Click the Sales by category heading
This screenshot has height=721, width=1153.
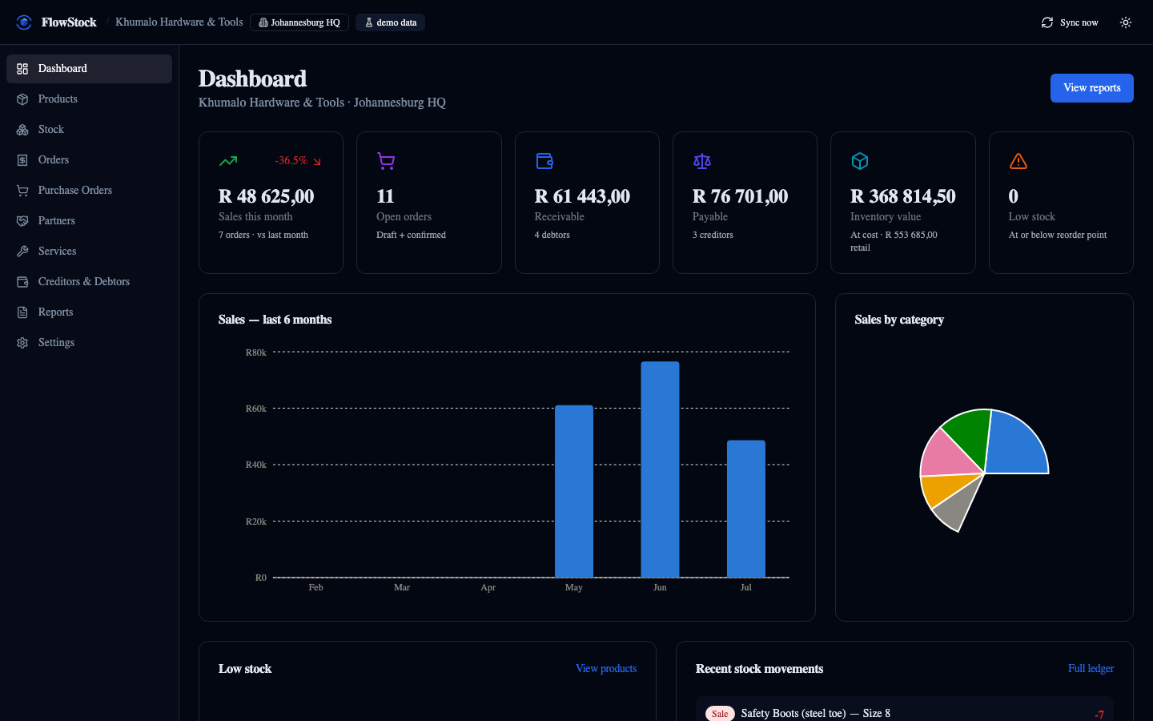899,320
